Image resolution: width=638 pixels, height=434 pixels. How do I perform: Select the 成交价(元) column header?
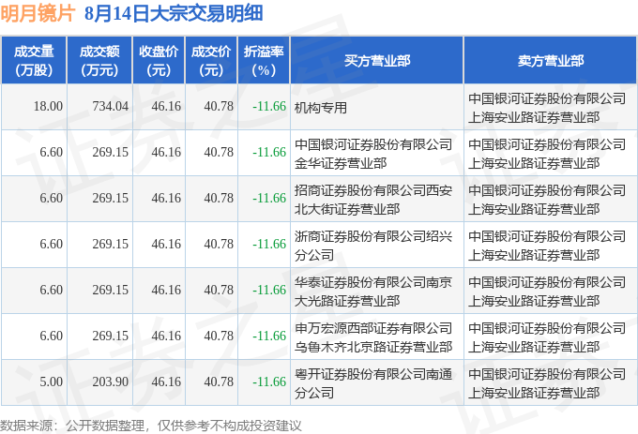(x=211, y=61)
